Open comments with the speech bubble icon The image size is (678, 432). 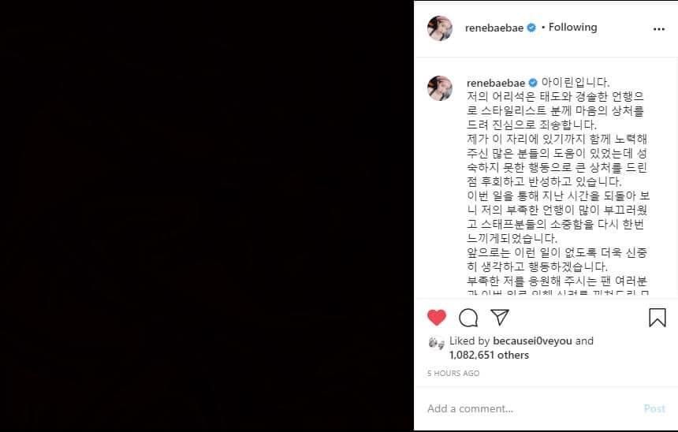tap(468, 318)
